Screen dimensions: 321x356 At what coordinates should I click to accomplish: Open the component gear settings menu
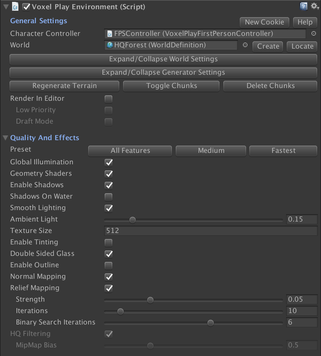[315, 6]
